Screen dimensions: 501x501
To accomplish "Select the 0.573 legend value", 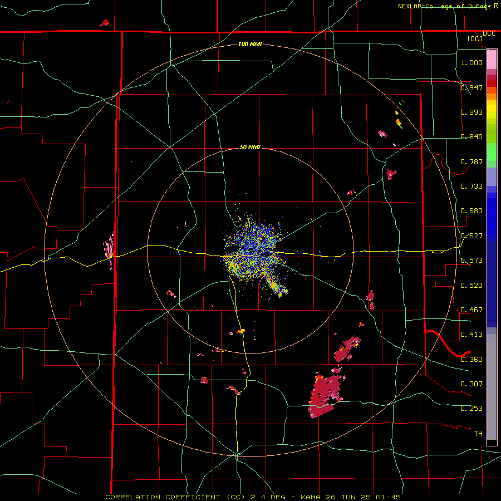I will pyautogui.click(x=471, y=261).
